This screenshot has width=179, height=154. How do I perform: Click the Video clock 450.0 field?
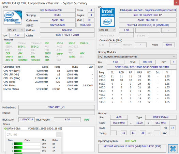169,45
